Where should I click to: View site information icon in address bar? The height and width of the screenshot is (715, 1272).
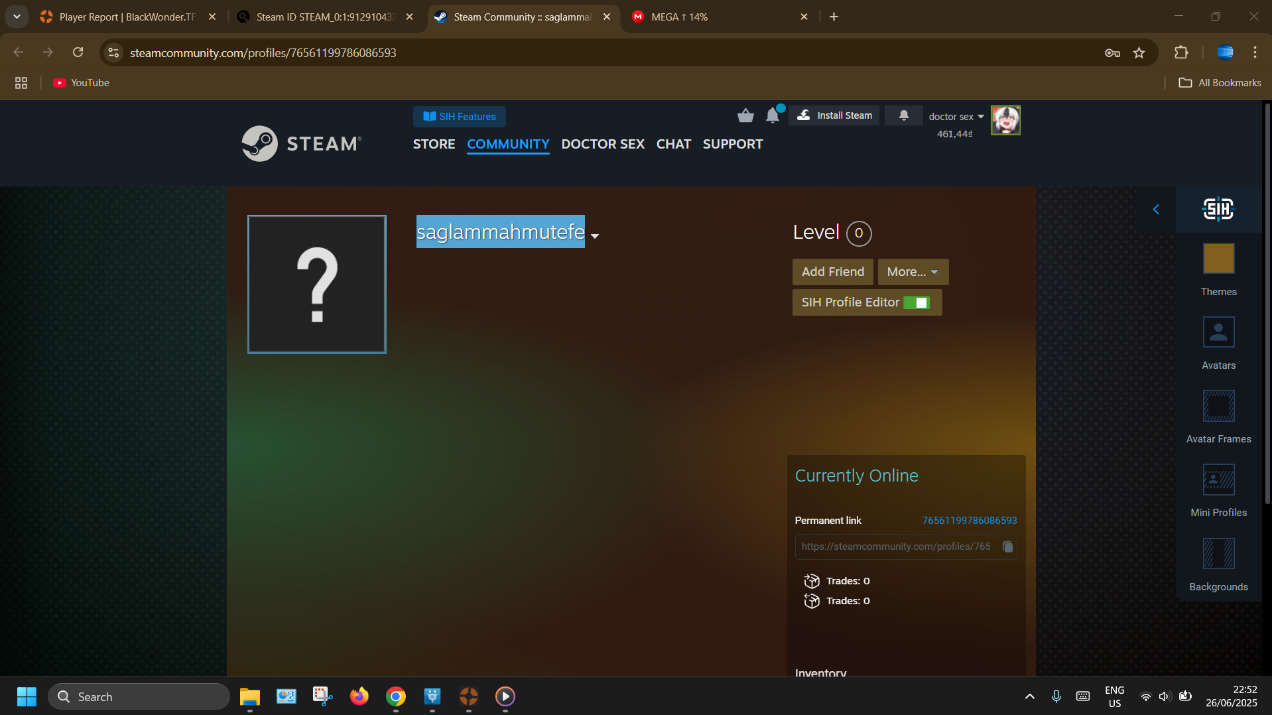coord(114,52)
